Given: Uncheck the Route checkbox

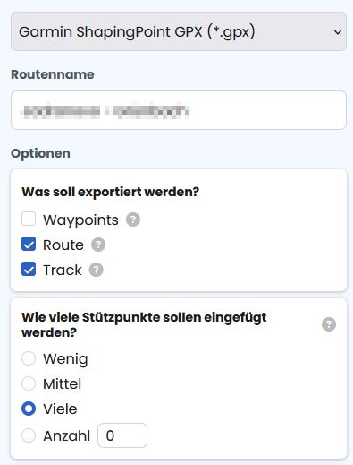Looking at the screenshot, I should [29, 244].
